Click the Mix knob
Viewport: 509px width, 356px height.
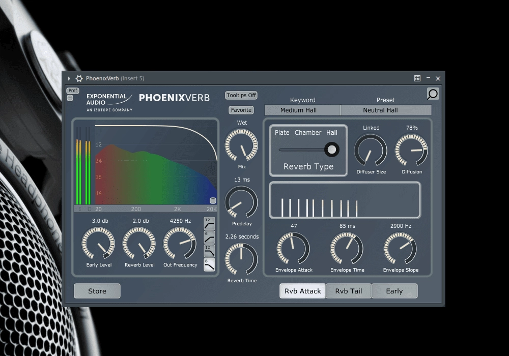tap(241, 145)
